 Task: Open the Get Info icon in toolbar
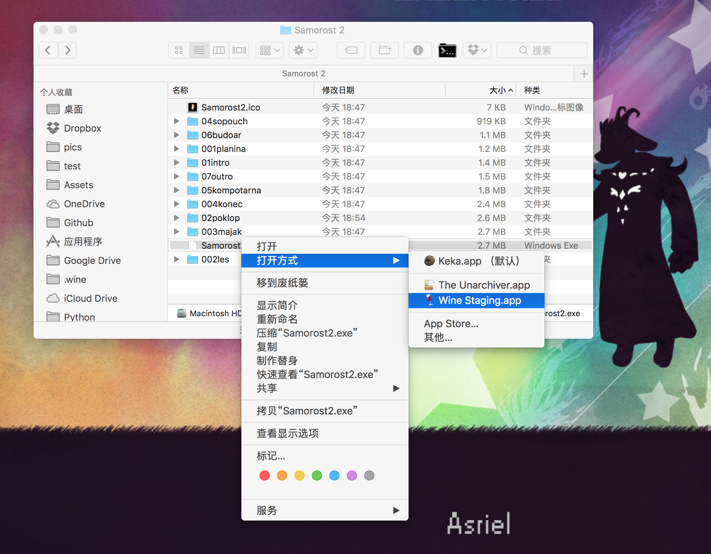click(x=417, y=50)
